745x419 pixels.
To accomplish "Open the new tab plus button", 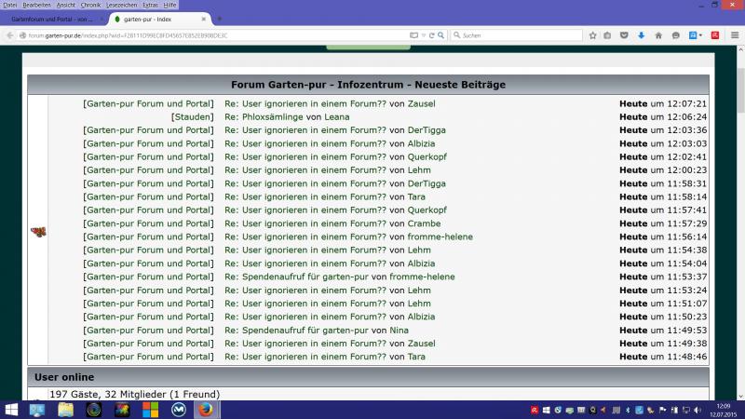I will coord(220,19).
